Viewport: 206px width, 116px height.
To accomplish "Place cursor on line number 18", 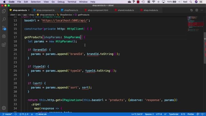I will pos(15,42).
